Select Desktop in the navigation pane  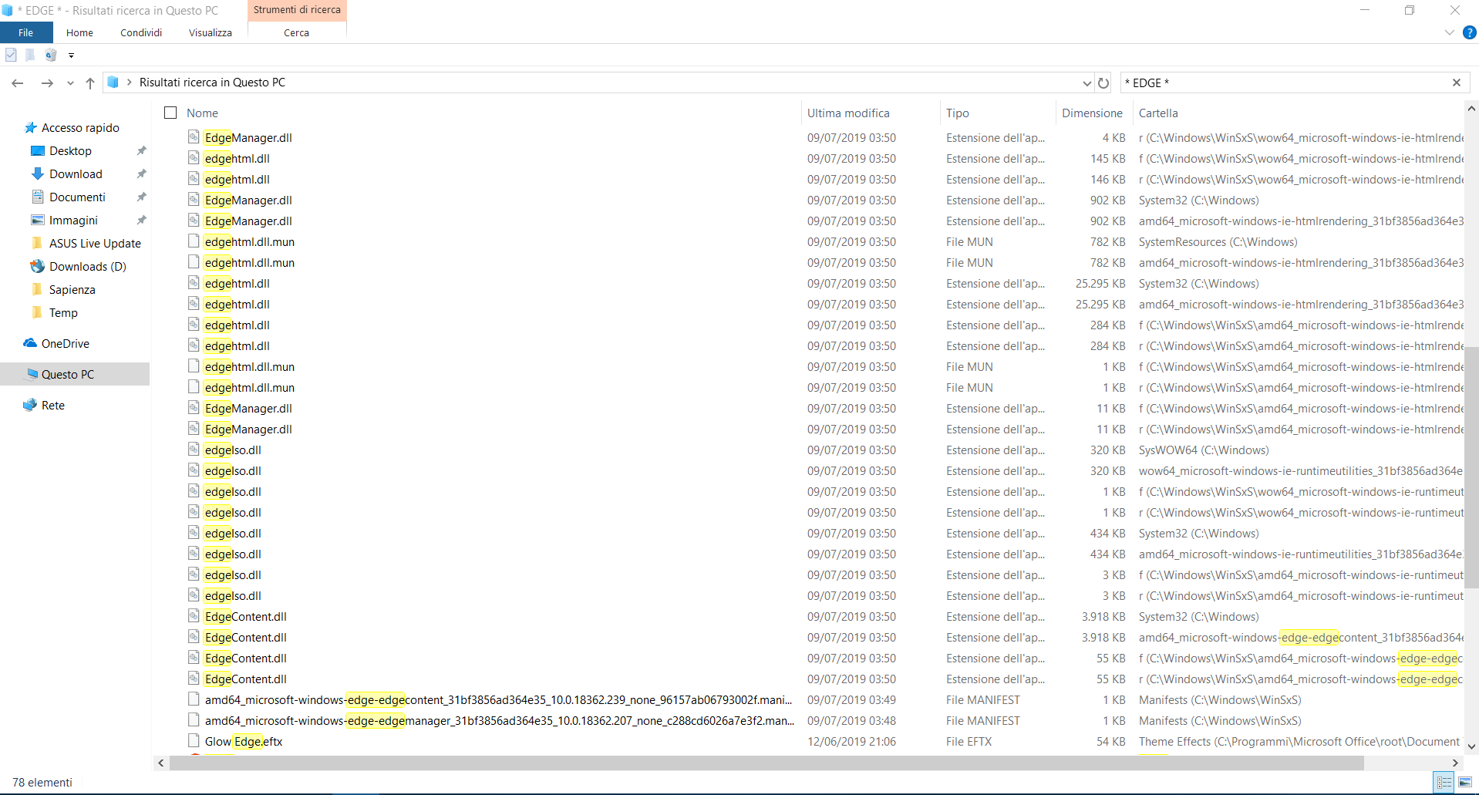pyautogui.click(x=70, y=150)
